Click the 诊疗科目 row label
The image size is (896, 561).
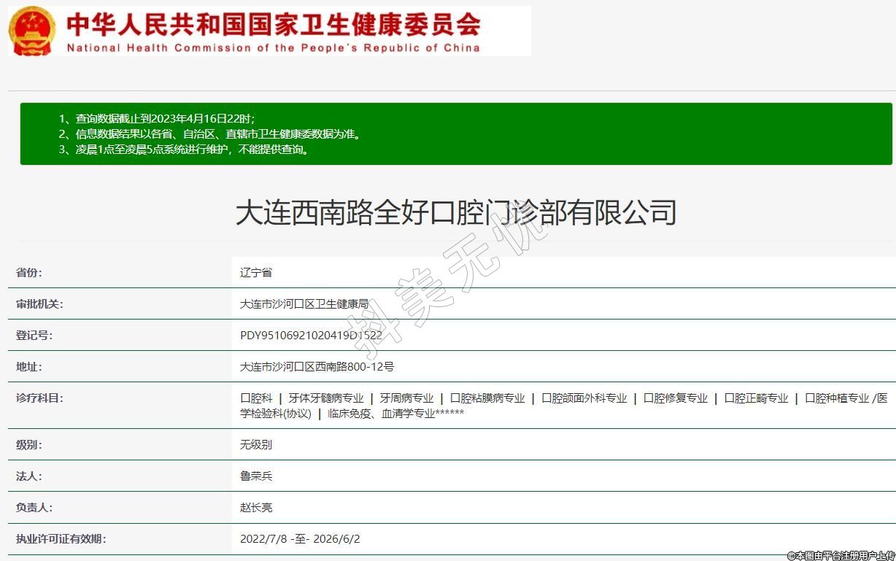click(39, 398)
